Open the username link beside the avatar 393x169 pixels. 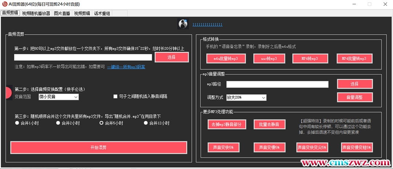207,24
